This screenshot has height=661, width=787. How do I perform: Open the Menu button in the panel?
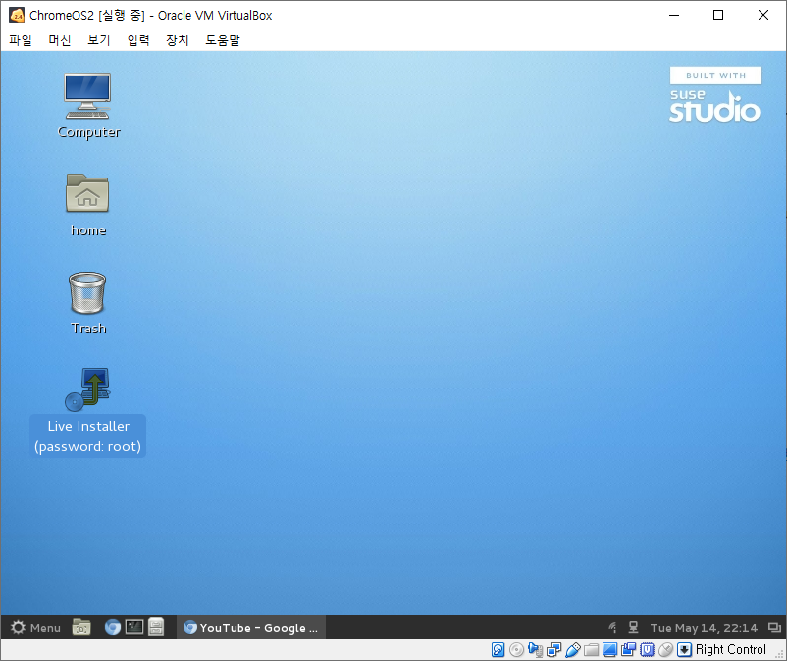coord(35,628)
